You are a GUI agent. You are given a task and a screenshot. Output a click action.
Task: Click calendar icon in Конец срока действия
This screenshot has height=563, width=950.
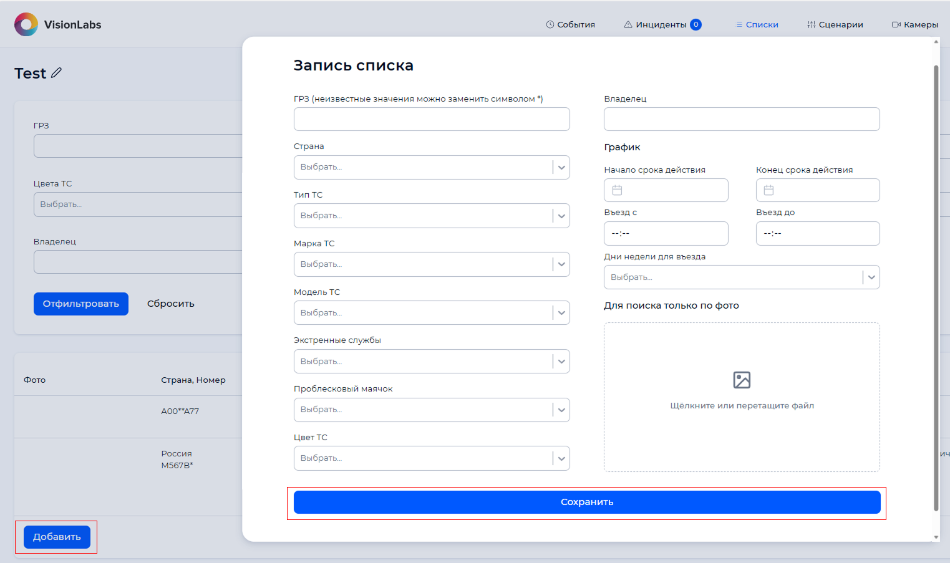(x=768, y=190)
